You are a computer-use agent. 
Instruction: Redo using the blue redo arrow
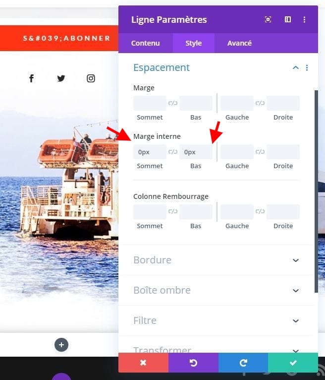243,363
